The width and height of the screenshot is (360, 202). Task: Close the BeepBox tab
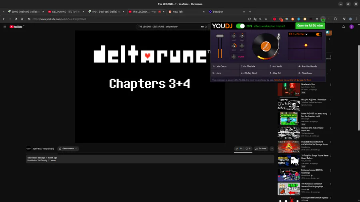(x=244, y=12)
